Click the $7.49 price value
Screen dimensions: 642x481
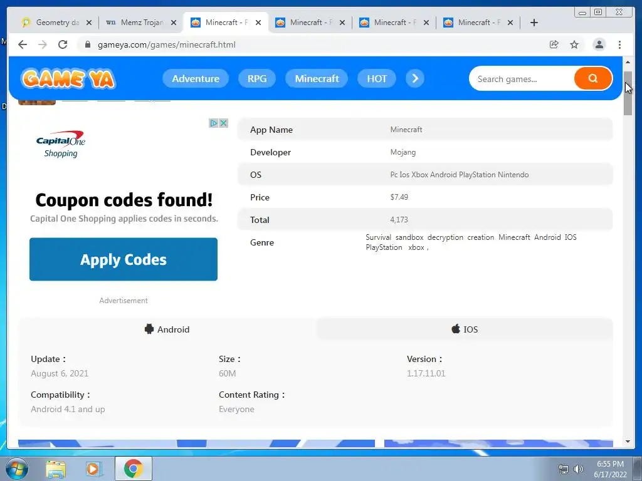(x=399, y=197)
